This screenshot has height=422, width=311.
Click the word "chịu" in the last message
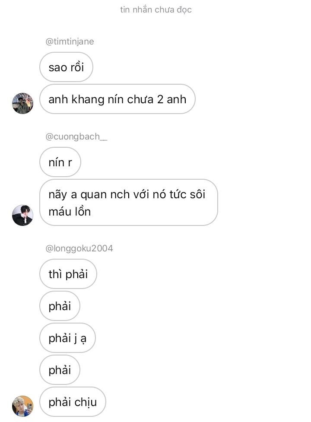tap(85, 402)
